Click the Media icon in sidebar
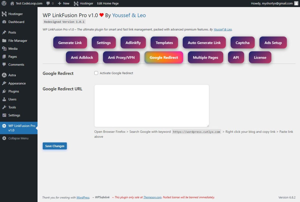The image size is (300, 202). coord(4,48)
